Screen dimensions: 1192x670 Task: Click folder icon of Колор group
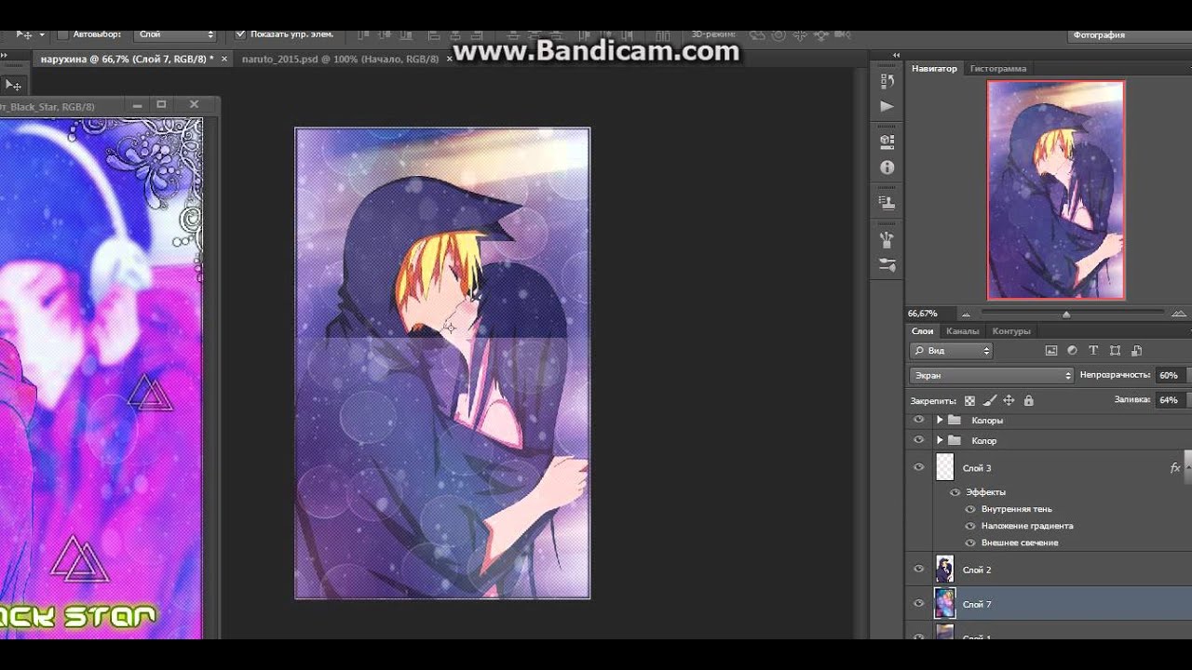click(955, 440)
